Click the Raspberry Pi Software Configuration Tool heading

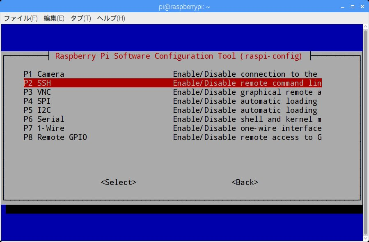point(179,56)
